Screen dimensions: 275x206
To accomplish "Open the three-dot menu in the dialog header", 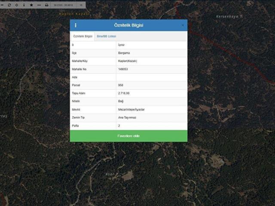I will pos(76,25).
